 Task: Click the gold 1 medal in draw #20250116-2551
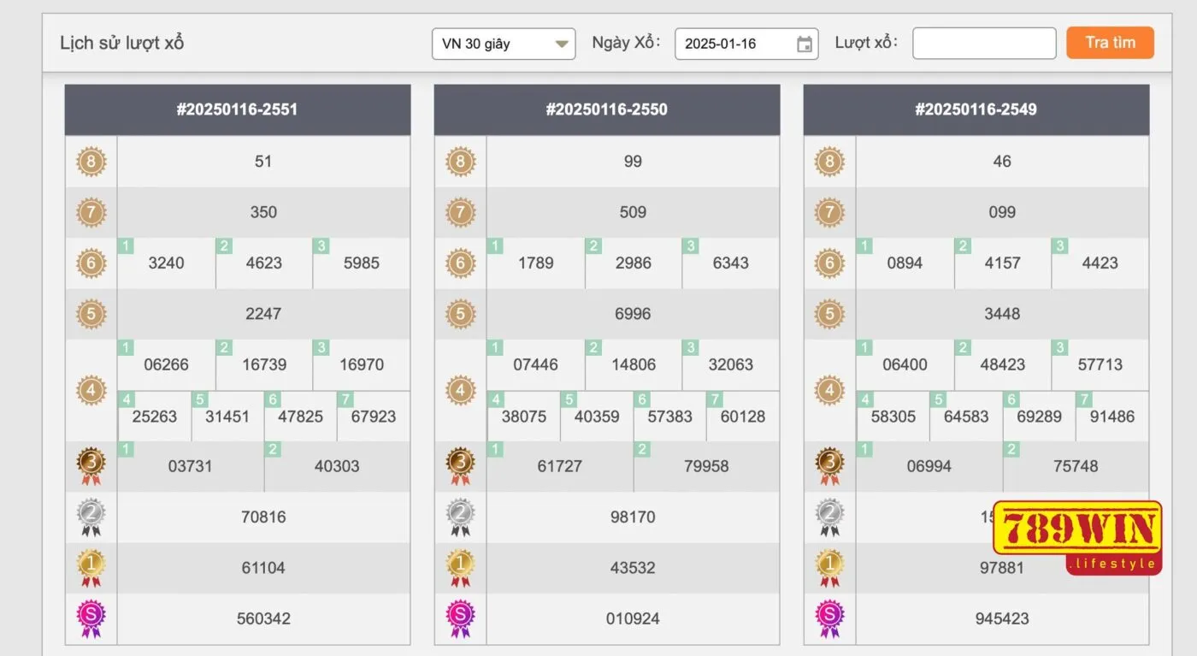click(91, 567)
